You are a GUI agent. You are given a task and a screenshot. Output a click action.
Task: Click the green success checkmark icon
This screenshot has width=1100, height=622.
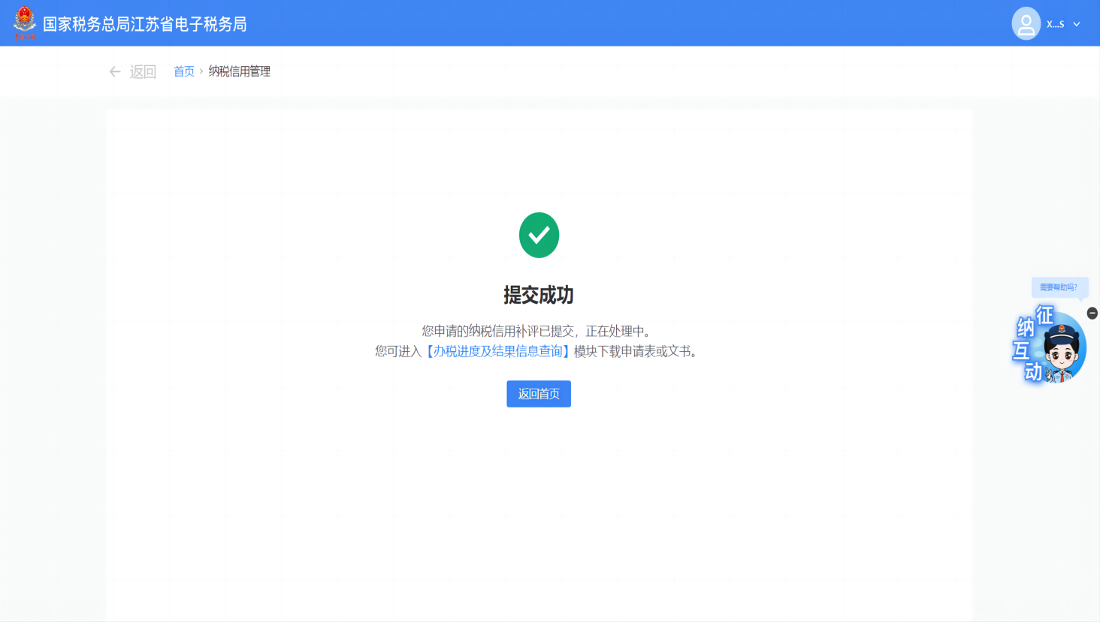(539, 235)
